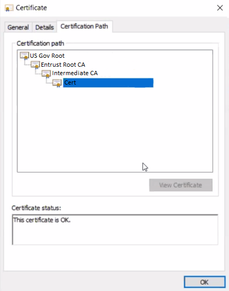This screenshot has height=291, width=229.
Task: Close the Certificate dialog window
Action: pyautogui.click(x=220, y=8)
